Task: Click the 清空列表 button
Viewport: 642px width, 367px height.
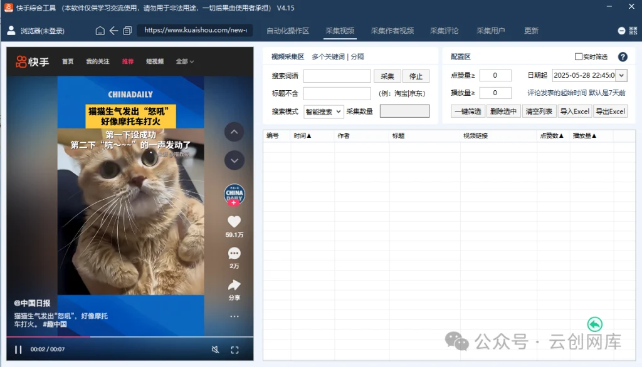Action: (539, 111)
